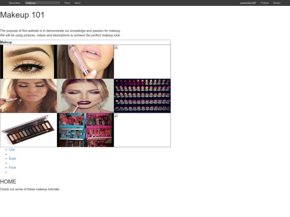Select the dark burgundy lips photo
The height and width of the screenshot is (217, 290).
(x=85, y=96)
